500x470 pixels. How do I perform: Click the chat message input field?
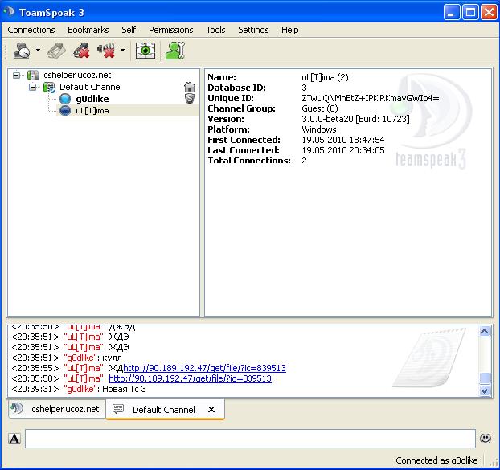249,439
